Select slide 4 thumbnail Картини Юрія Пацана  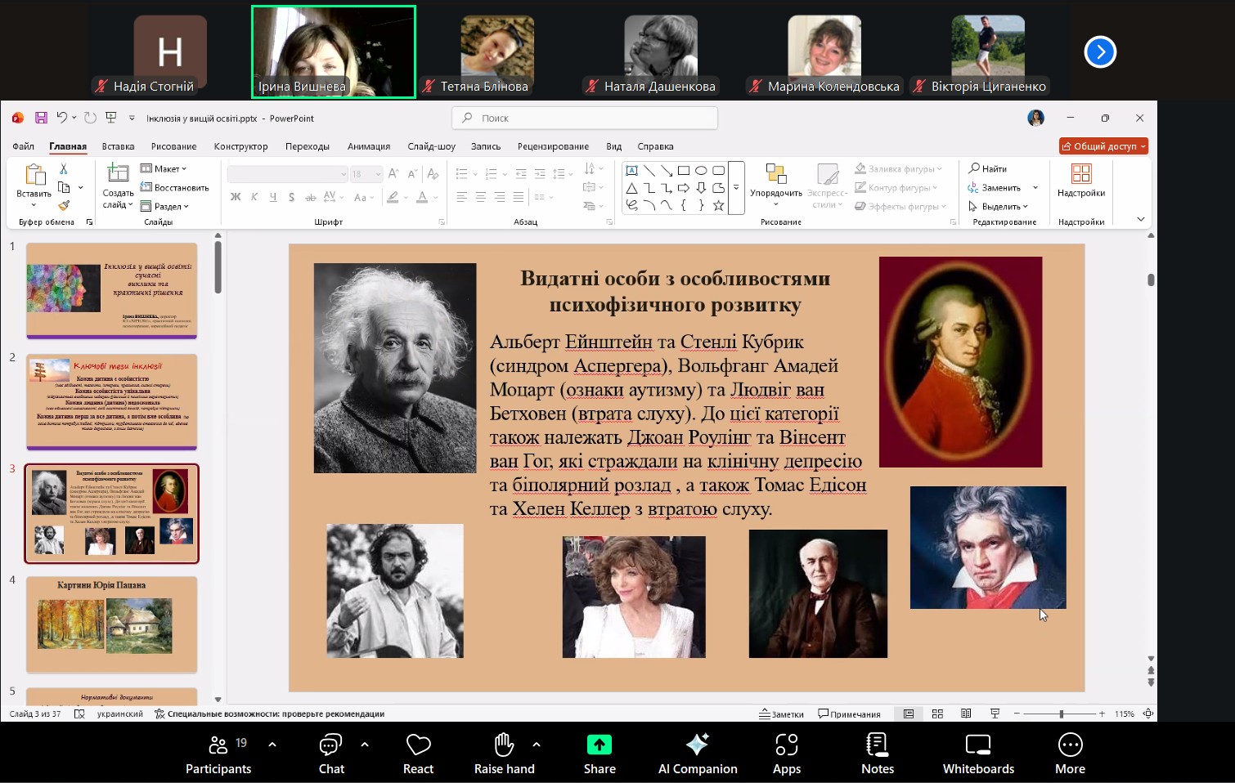[112, 624]
